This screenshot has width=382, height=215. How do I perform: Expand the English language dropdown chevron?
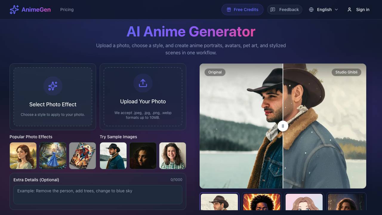click(336, 10)
